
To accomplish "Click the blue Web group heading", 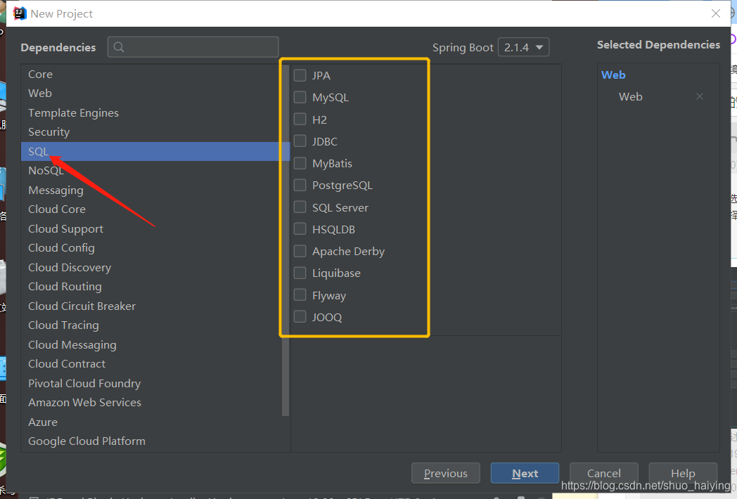I will [x=613, y=75].
